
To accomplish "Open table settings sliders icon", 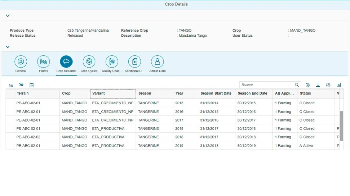I will (328, 85).
